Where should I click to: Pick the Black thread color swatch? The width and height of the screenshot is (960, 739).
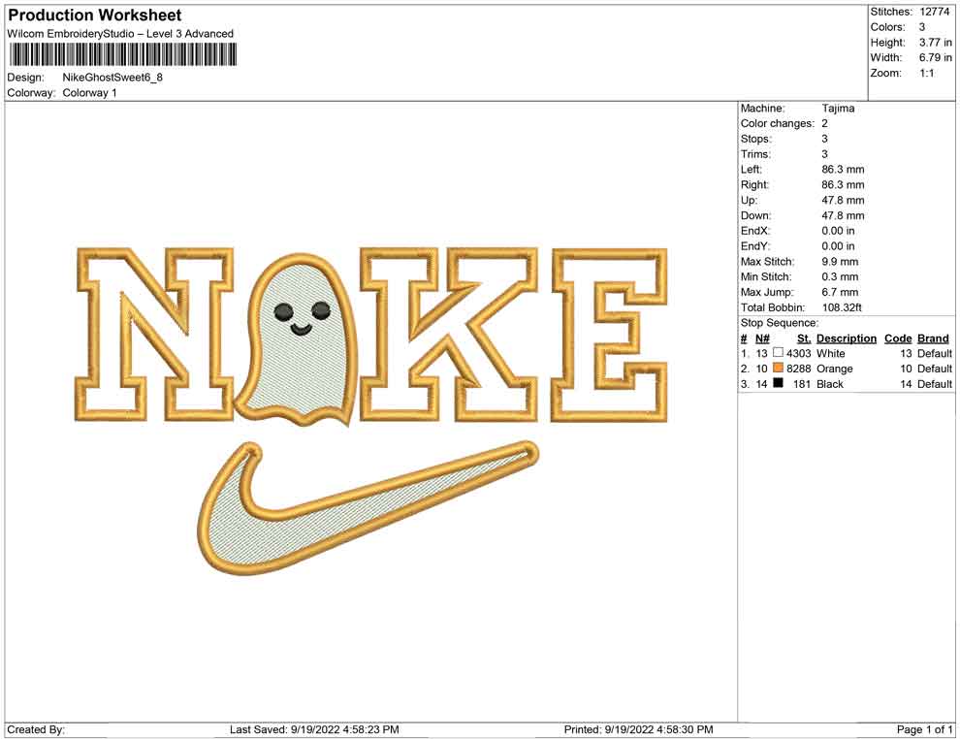point(778,384)
